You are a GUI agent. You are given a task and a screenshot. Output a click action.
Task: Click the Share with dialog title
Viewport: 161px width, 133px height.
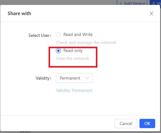[x=19, y=14]
